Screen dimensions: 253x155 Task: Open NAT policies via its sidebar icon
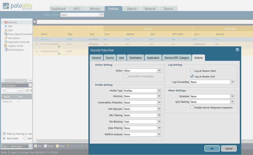(6, 26)
